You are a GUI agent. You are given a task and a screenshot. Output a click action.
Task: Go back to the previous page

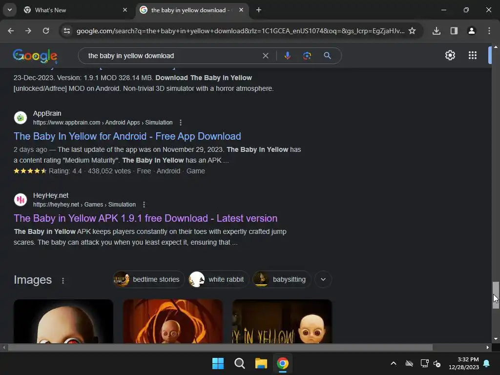click(11, 31)
